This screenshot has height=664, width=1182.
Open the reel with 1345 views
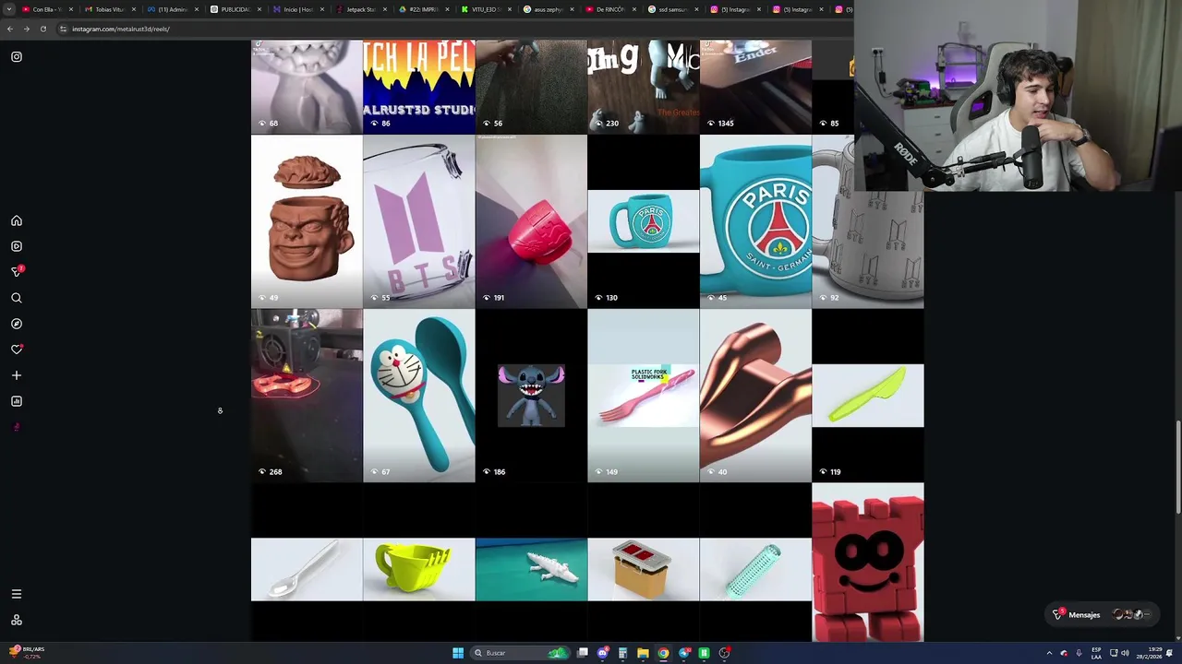pos(755,87)
